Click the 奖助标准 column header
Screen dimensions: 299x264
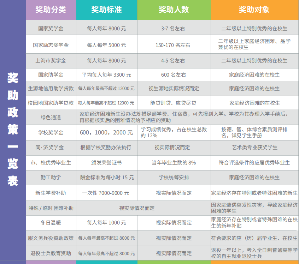pyautogui.click(x=107, y=10)
